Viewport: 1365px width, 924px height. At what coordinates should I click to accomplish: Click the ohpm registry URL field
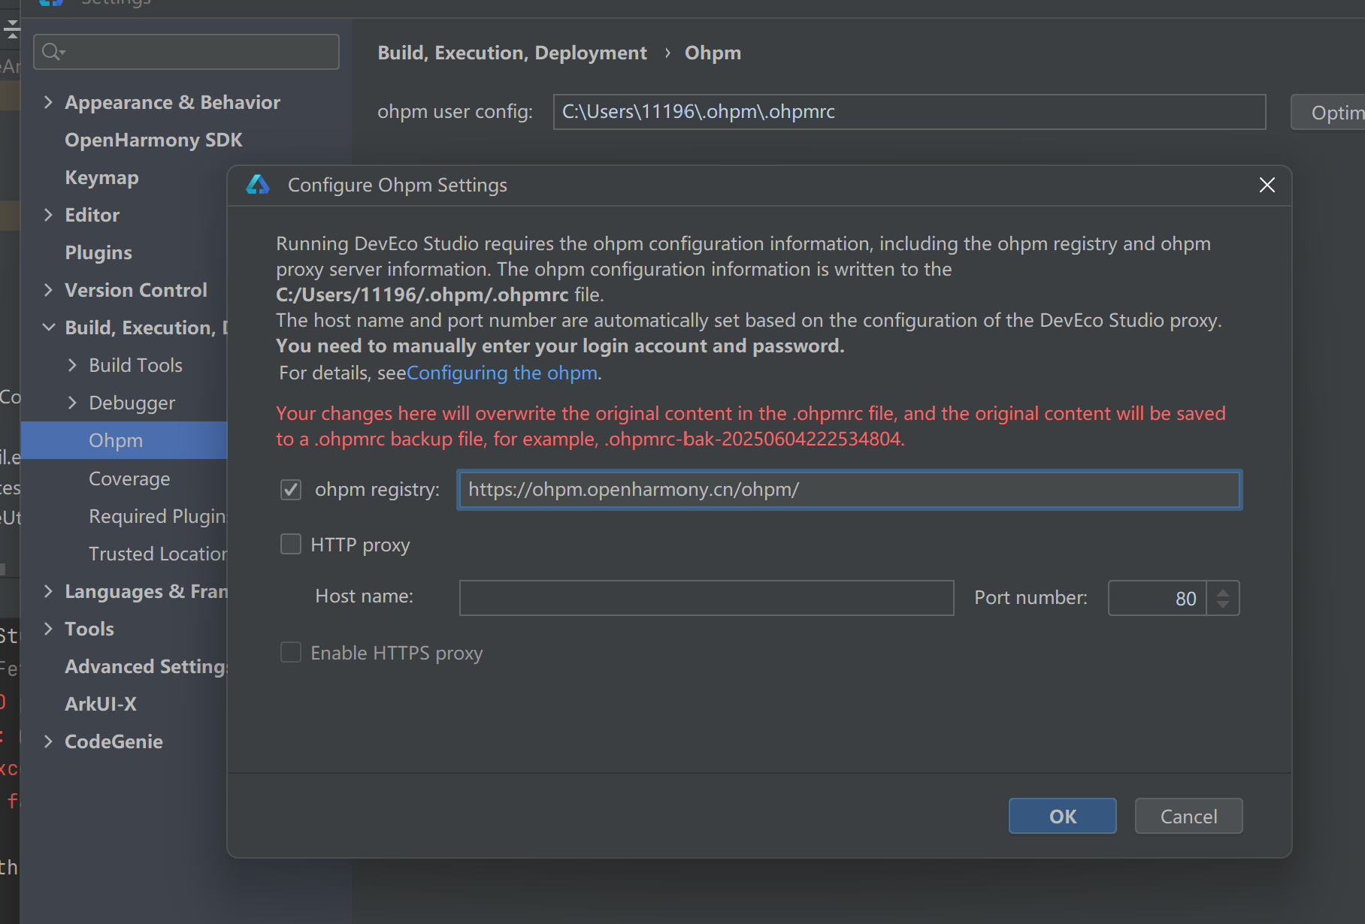(x=849, y=490)
